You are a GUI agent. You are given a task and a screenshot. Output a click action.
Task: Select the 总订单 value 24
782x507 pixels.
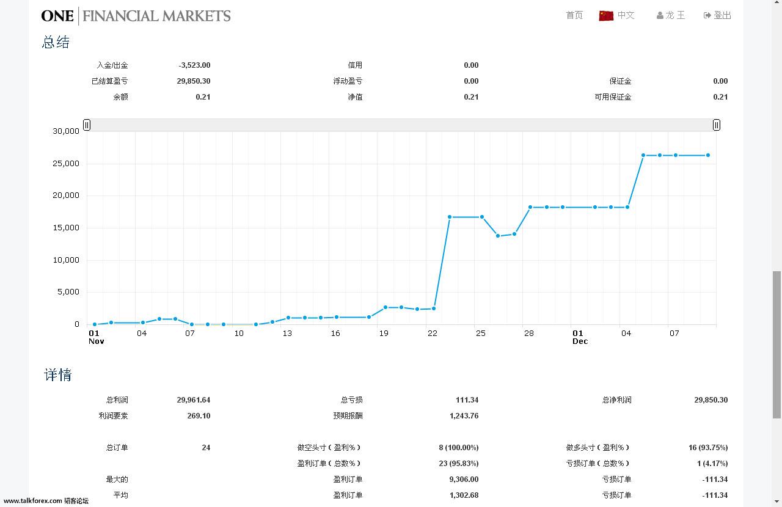(206, 447)
